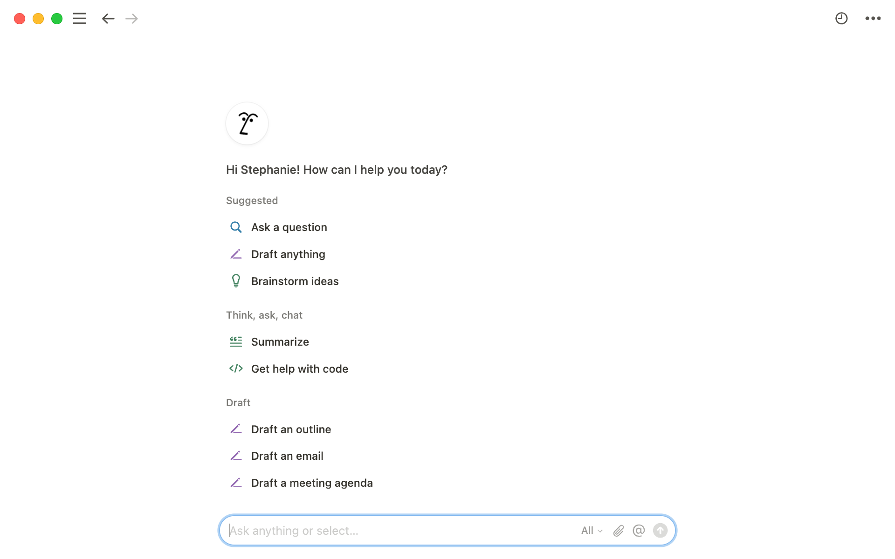Viewport: 895px width, 559px height.
Task: Click the summarize document icon
Action: [x=235, y=341]
